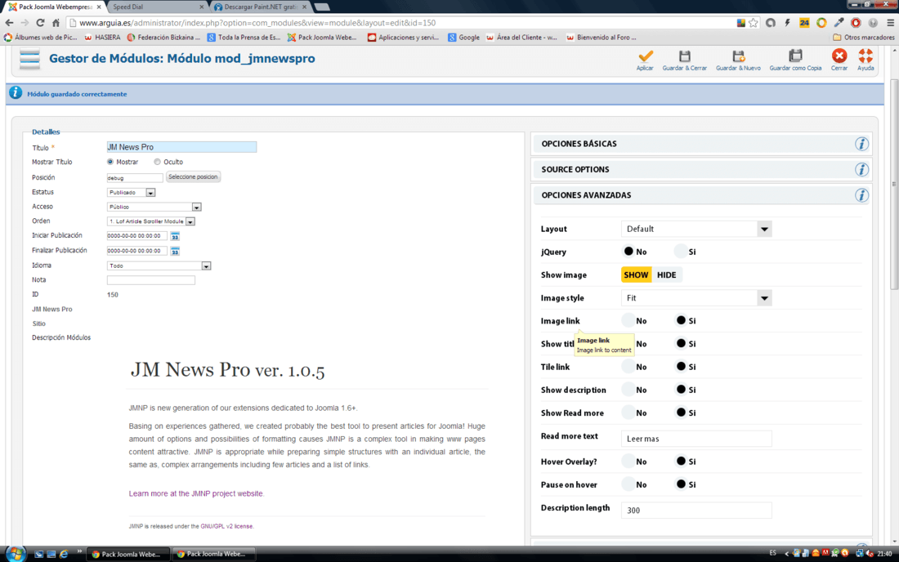Click the lightning bolt extension icon
This screenshot has width=899, height=562.
[x=787, y=23]
